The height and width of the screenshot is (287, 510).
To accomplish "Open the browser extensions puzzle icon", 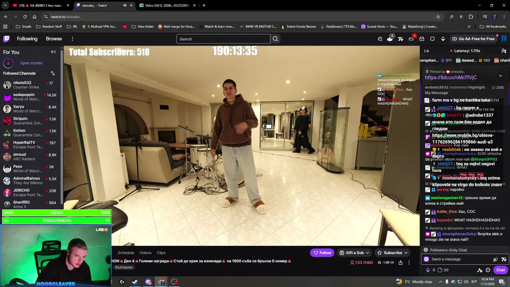I will click(x=471, y=17).
